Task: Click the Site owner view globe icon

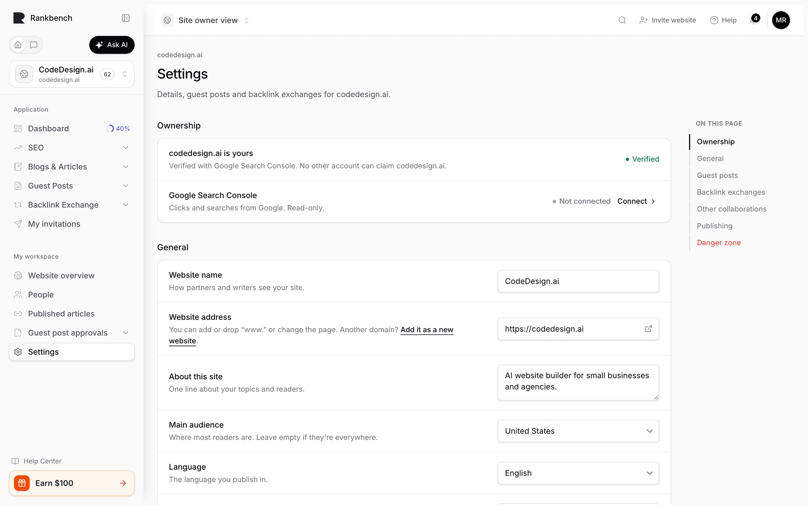Action: click(167, 20)
